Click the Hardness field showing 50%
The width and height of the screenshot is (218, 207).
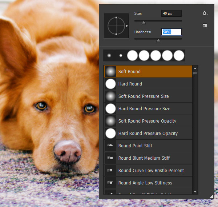click(x=171, y=32)
